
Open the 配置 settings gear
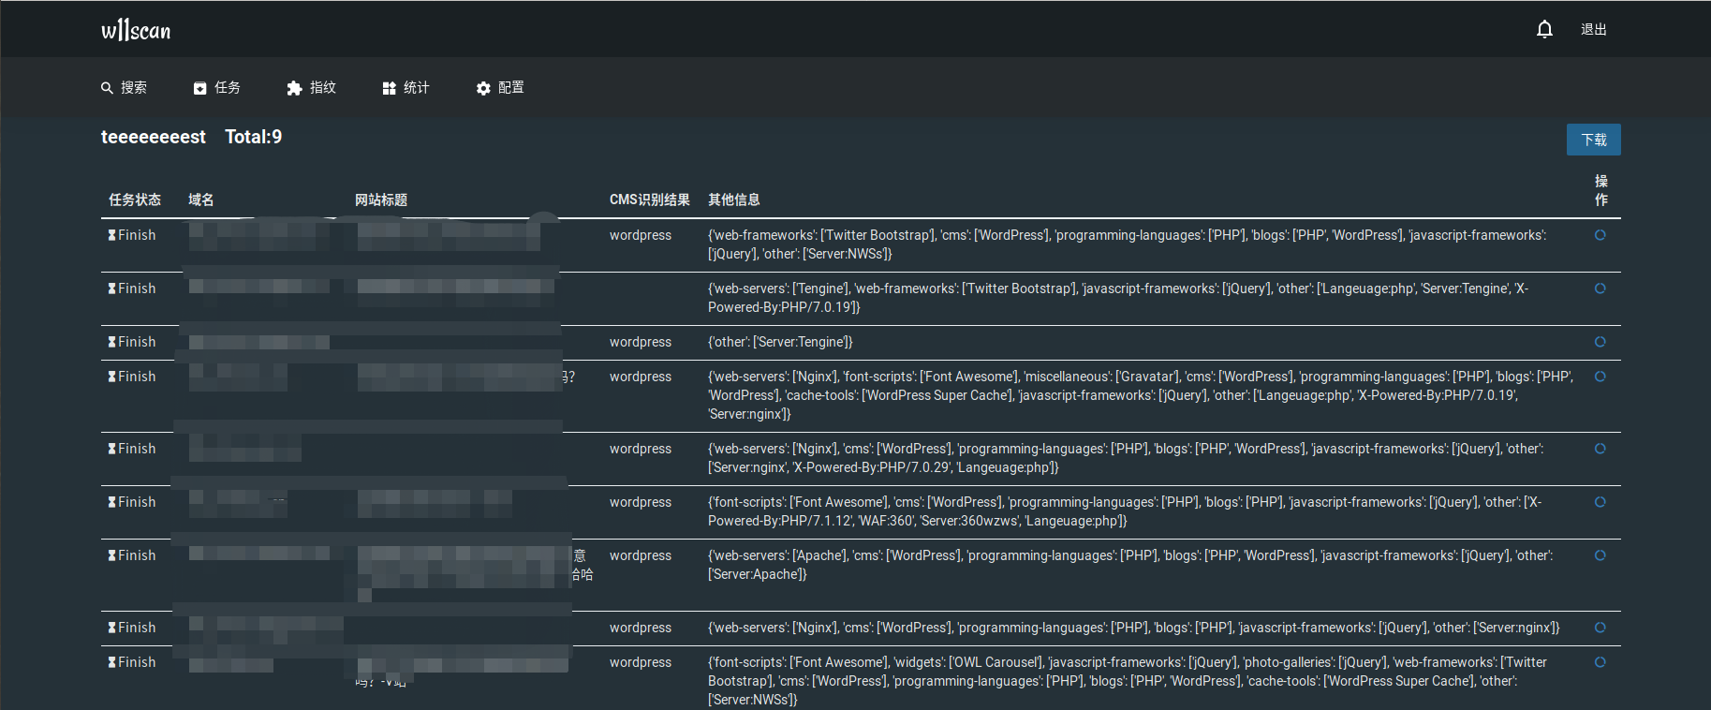(x=483, y=88)
